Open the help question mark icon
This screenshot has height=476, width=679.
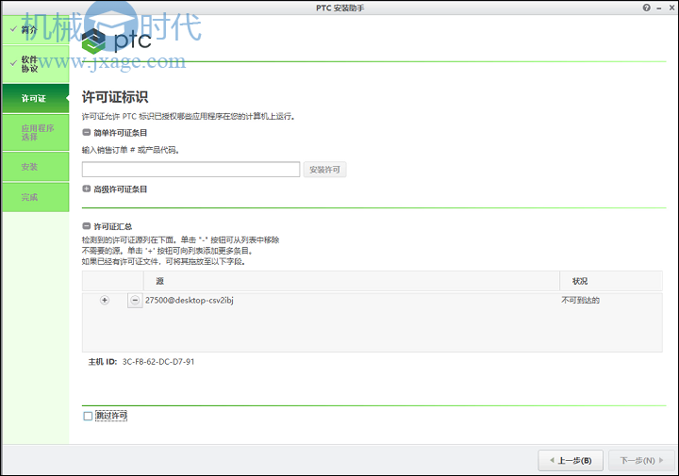[647, 8]
